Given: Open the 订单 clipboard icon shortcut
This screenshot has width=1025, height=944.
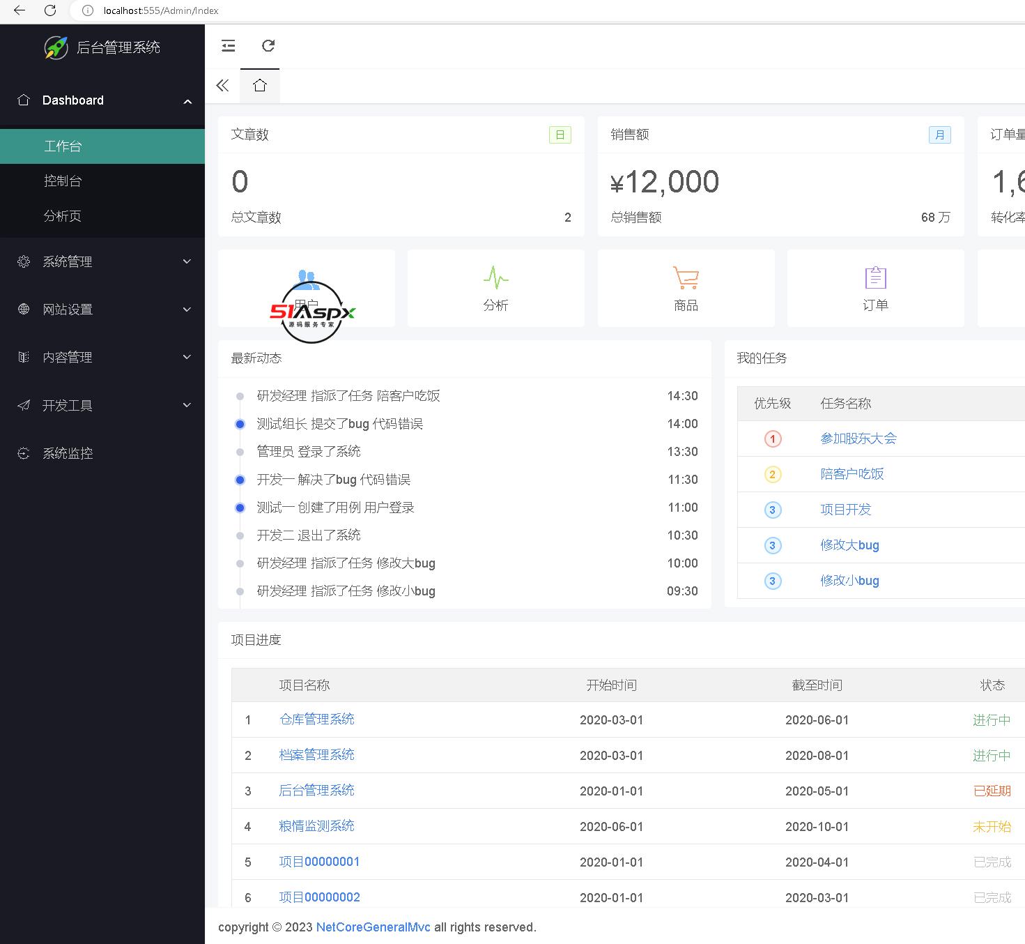Looking at the screenshot, I should click(x=875, y=278).
